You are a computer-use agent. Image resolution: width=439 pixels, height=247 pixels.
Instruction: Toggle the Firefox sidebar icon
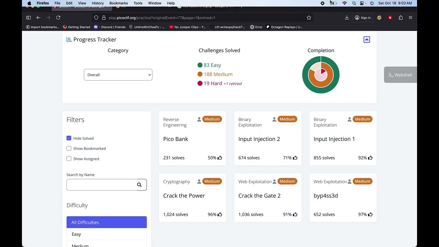pos(28,17)
